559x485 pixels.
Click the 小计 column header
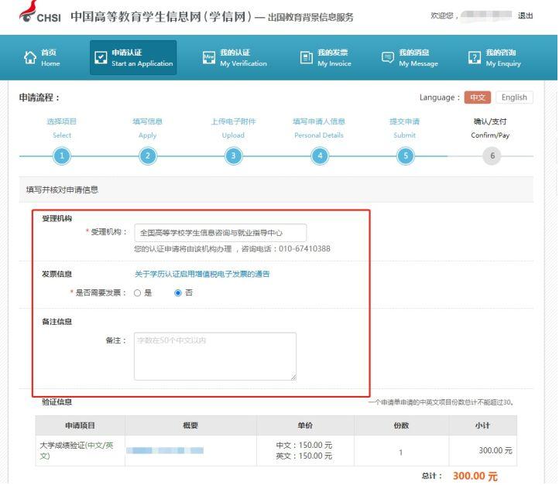(x=482, y=425)
